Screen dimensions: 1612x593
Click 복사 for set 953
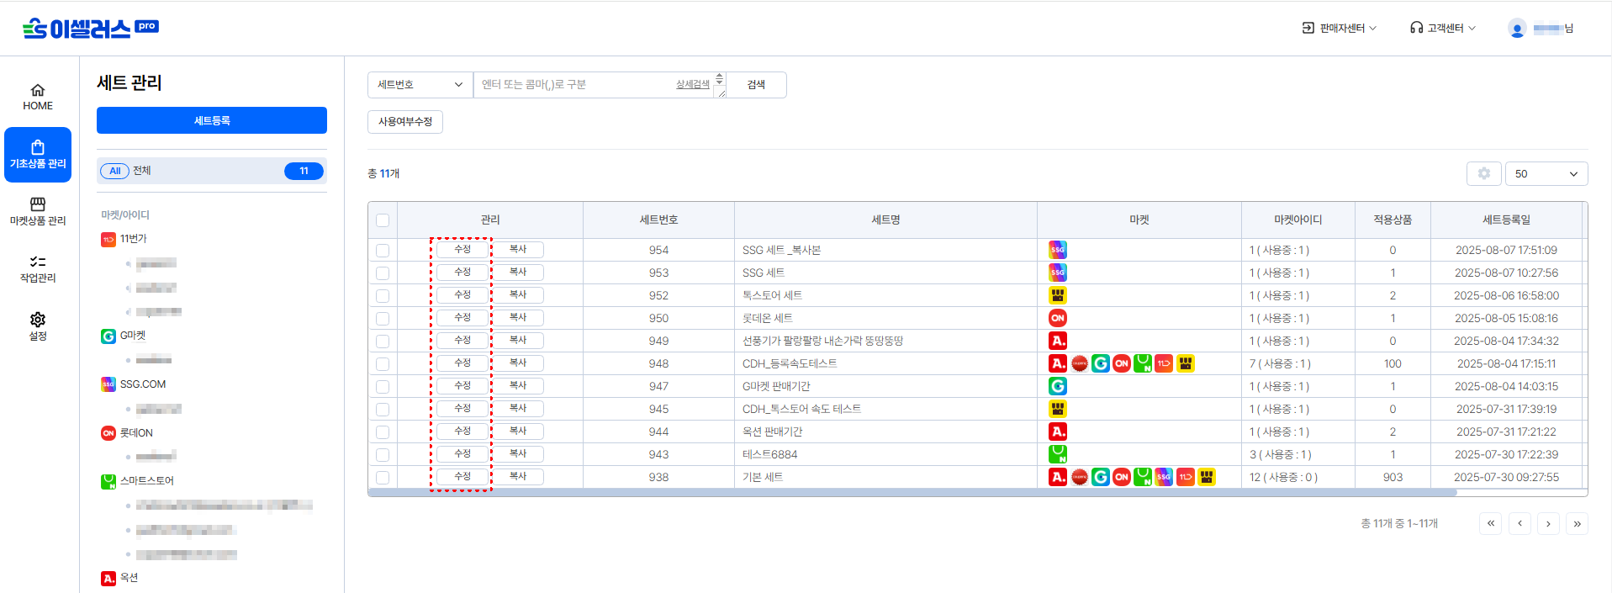point(518,273)
